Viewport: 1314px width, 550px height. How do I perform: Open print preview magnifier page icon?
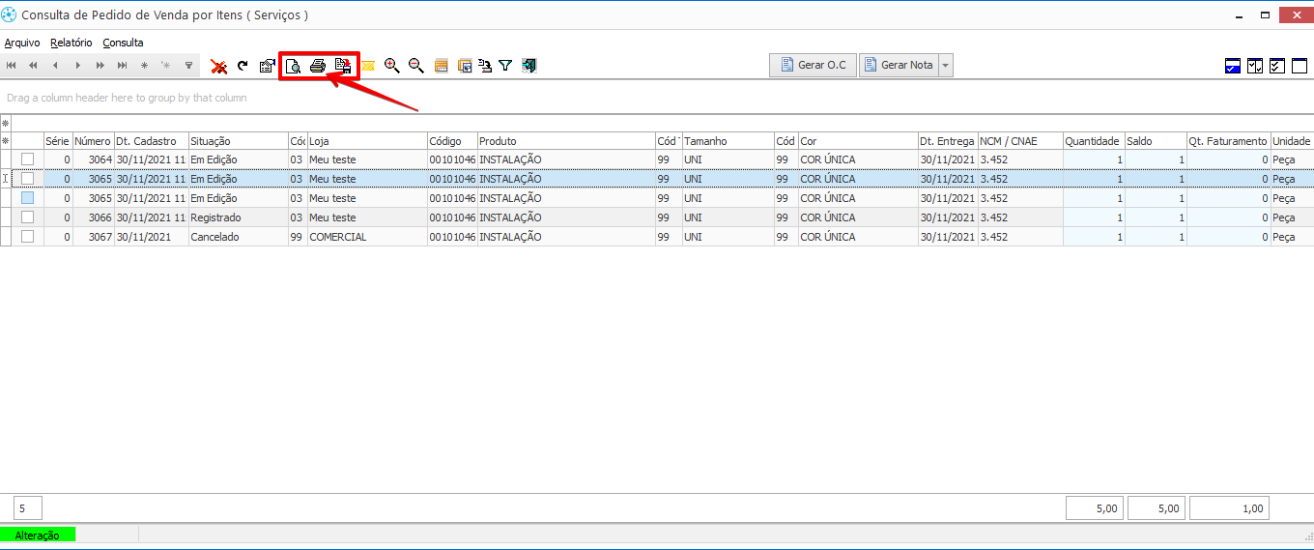293,66
